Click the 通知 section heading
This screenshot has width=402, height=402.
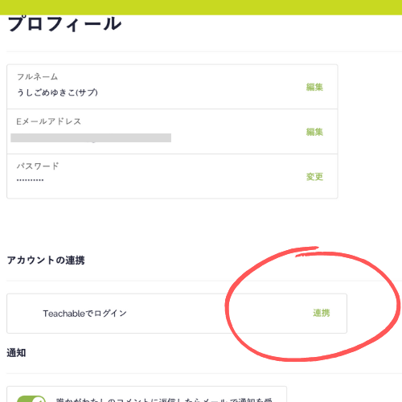[16, 353]
